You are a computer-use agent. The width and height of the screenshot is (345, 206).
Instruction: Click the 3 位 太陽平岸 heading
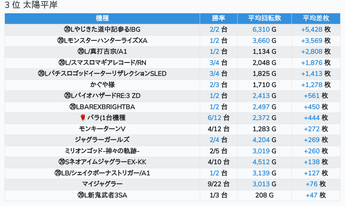pyautogui.click(x=31, y=5)
